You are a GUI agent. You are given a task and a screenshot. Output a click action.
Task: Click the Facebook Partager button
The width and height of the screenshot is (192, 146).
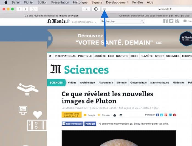[90, 124]
